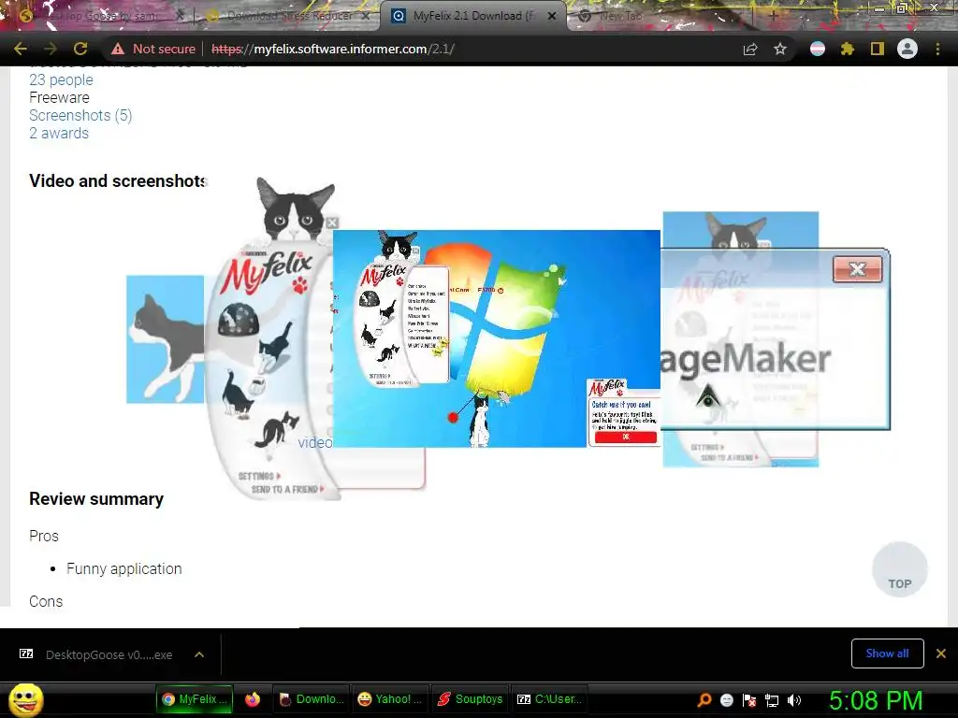Switch to the Download Stress Reducer tab
958x718 pixels.
click(287, 16)
